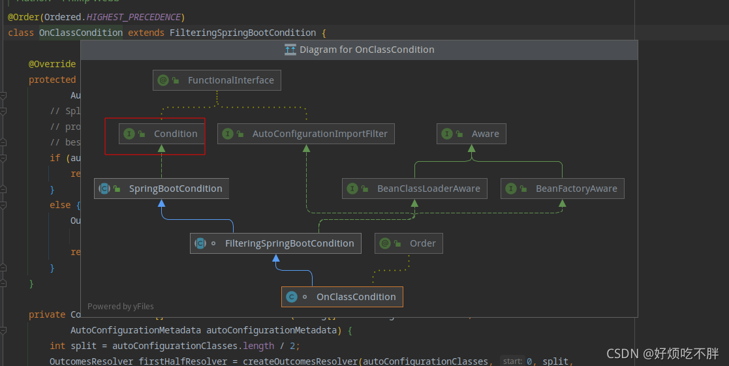
Task: Click interface icon on Condition node
Action: point(129,134)
